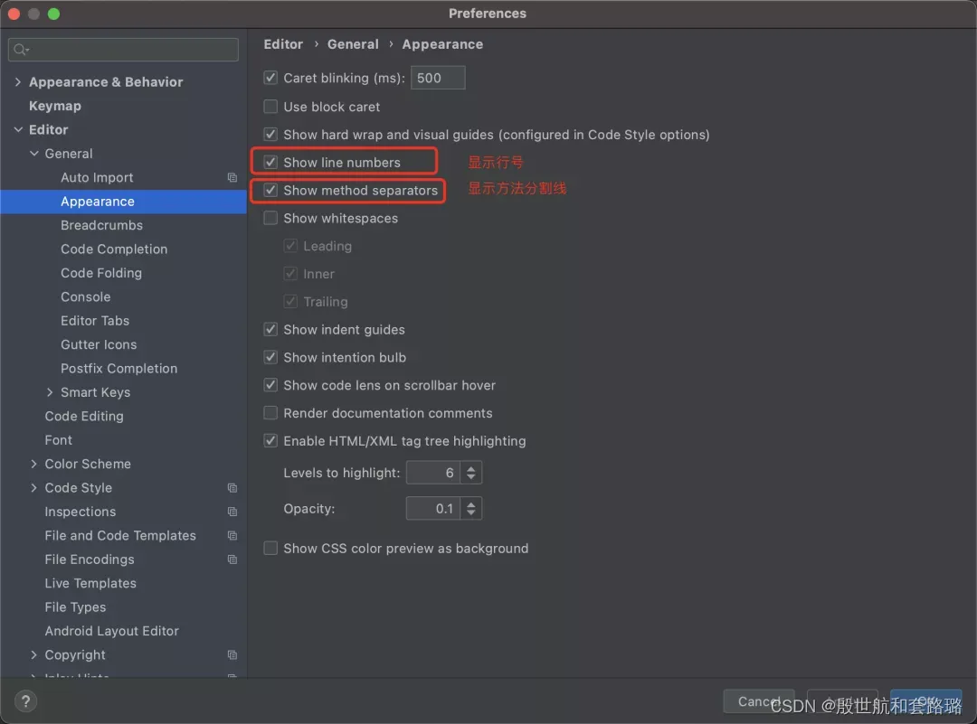Click the project-level icon beside Auto Import

coord(232,177)
